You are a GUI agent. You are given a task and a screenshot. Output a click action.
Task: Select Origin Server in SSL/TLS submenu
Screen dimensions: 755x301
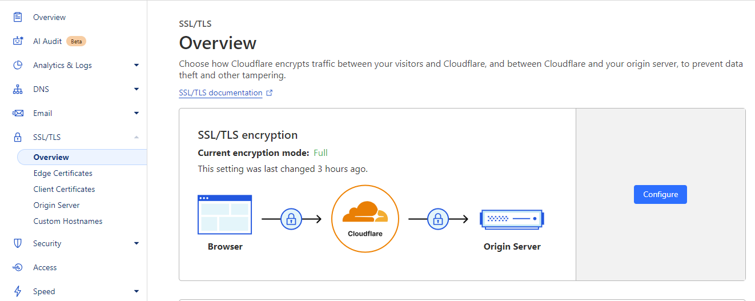[57, 205]
